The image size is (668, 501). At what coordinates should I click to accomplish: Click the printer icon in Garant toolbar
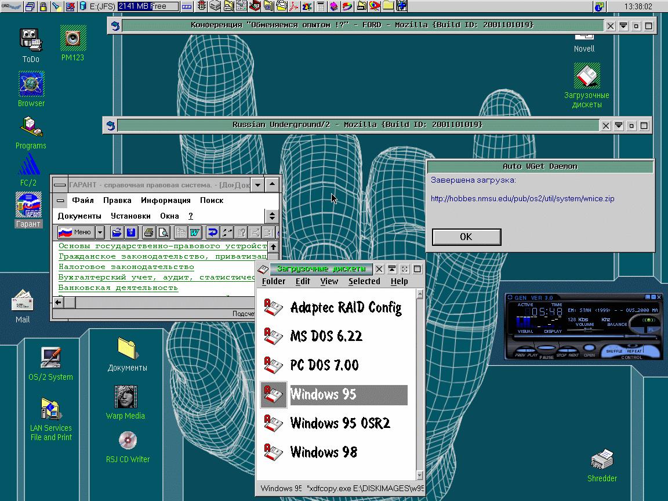(x=148, y=232)
